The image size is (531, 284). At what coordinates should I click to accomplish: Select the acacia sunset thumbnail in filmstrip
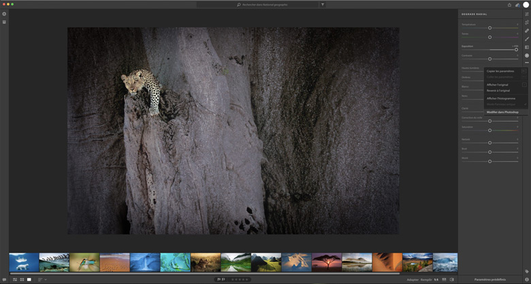(326, 262)
